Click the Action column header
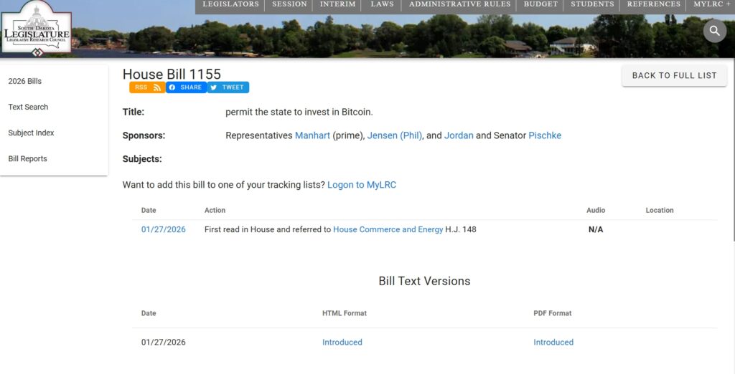This screenshot has height=374, width=735. [x=215, y=210]
